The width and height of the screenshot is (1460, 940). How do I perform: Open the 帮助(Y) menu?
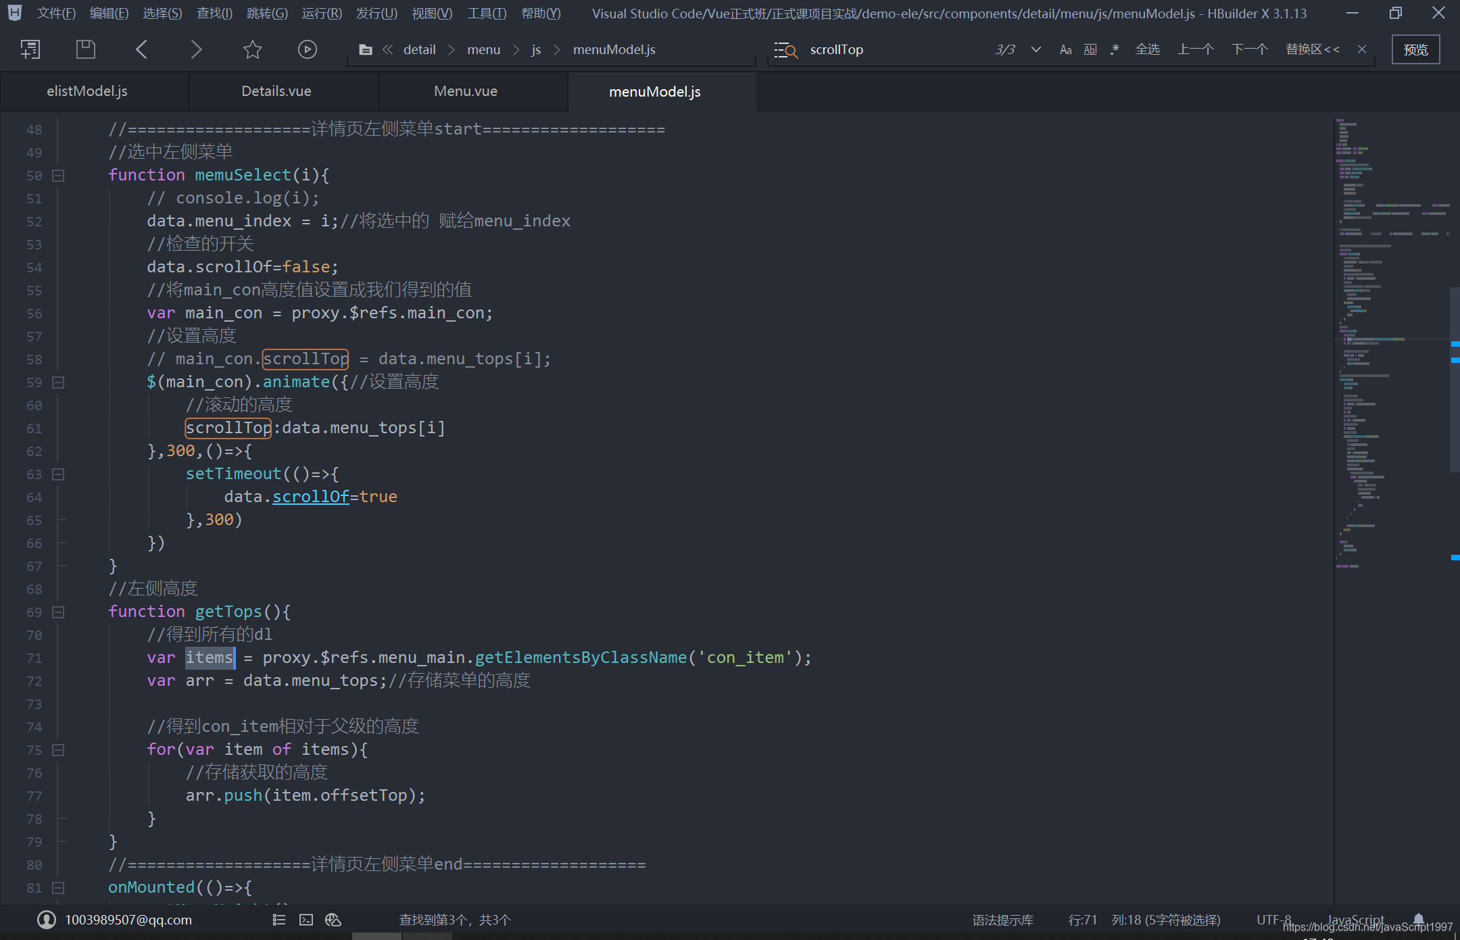tap(541, 14)
